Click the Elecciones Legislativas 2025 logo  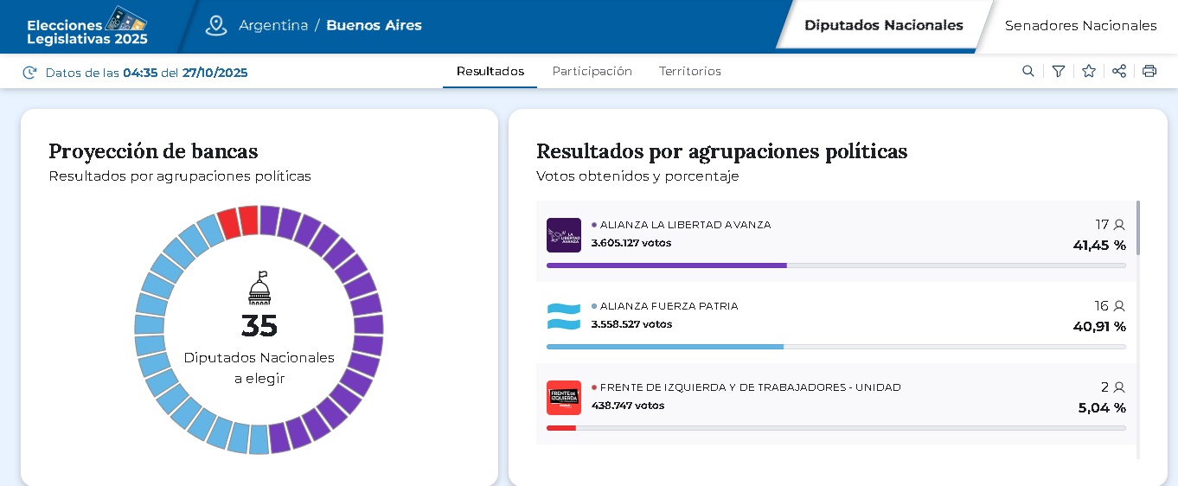[x=87, y=27]
